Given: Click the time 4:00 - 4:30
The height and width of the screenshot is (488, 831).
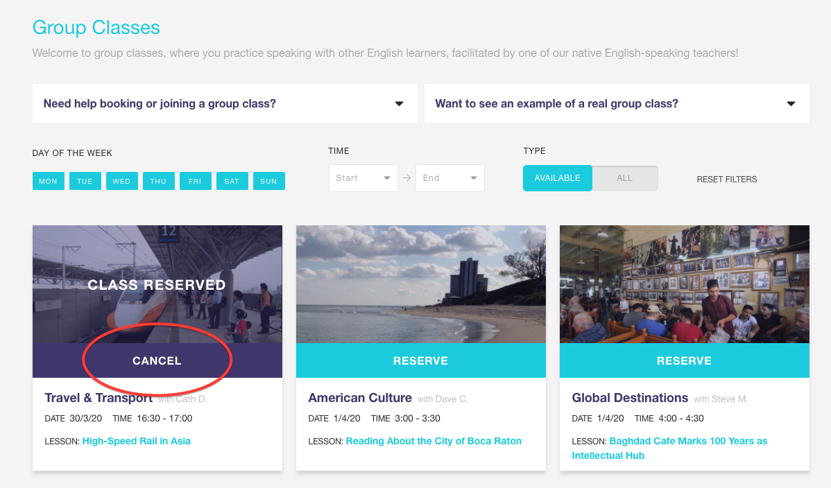Looking at the screenshot, I should click(681, 418).
